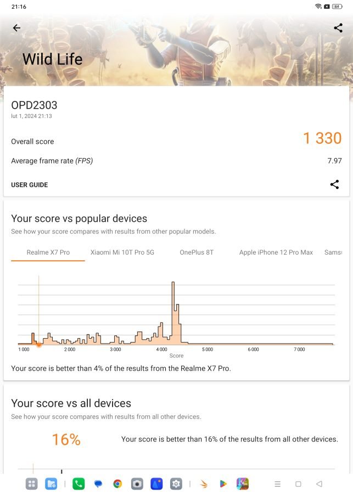Open the app drawer icon in dock

[31, 484]
